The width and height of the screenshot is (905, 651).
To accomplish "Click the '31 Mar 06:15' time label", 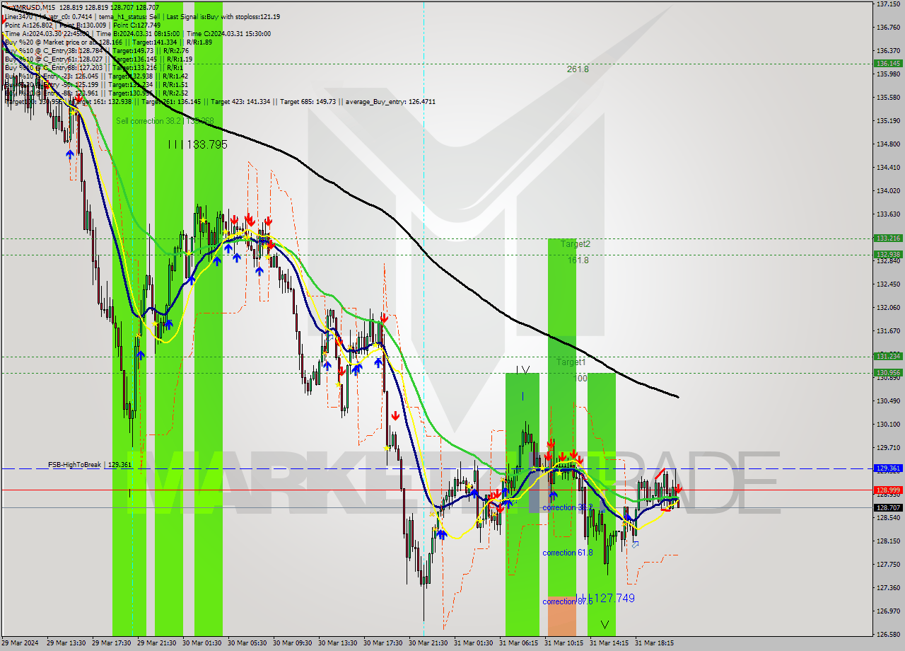I will tap(518, 643).
